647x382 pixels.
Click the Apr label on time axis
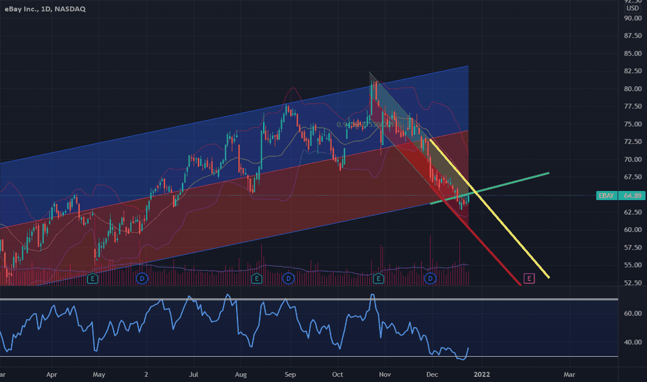pos(51,374)
